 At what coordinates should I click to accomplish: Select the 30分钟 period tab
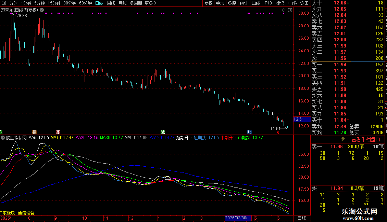point(70,3)
